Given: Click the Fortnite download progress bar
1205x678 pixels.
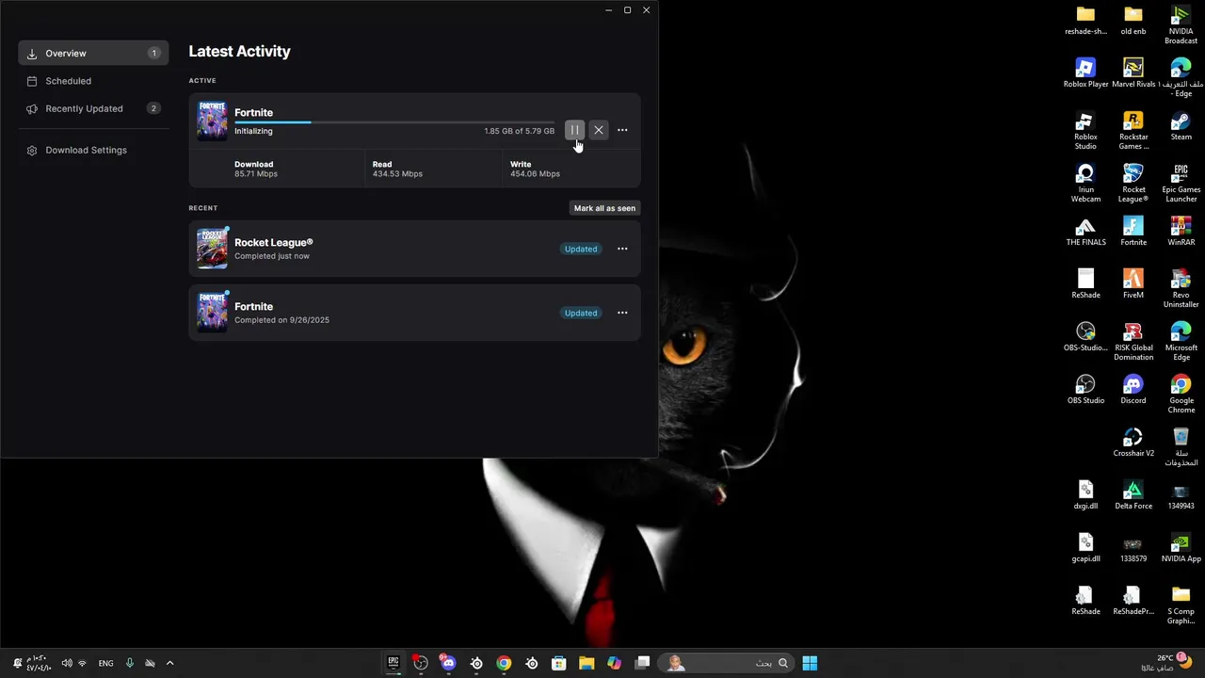Looking at the screenshot, I should pyautogui.click(x=394, y=122).
